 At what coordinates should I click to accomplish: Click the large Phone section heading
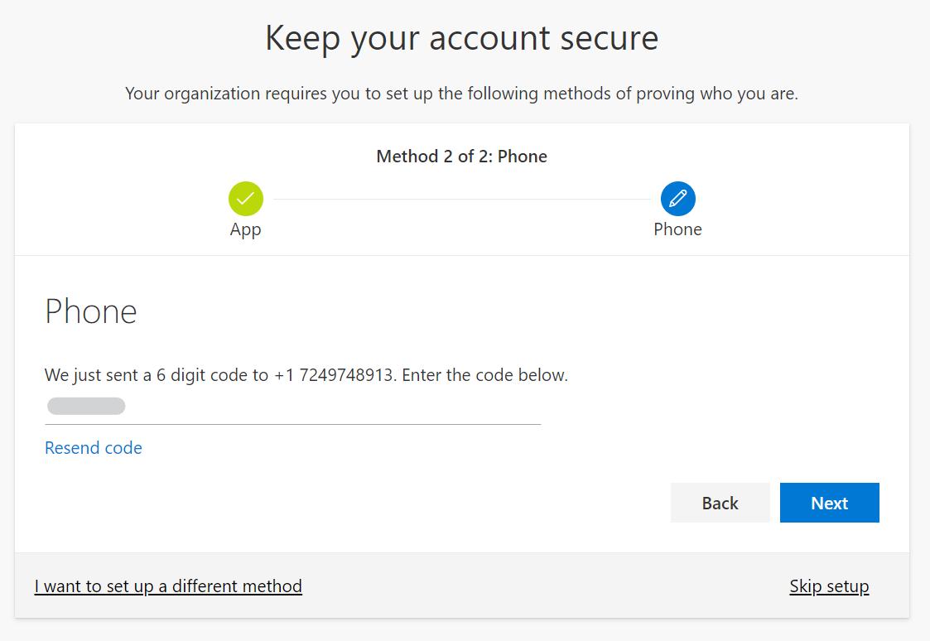91,311
